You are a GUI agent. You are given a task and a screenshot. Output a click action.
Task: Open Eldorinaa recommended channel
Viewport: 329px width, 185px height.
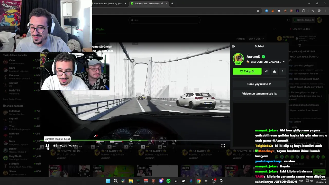[x=21, y=112]
